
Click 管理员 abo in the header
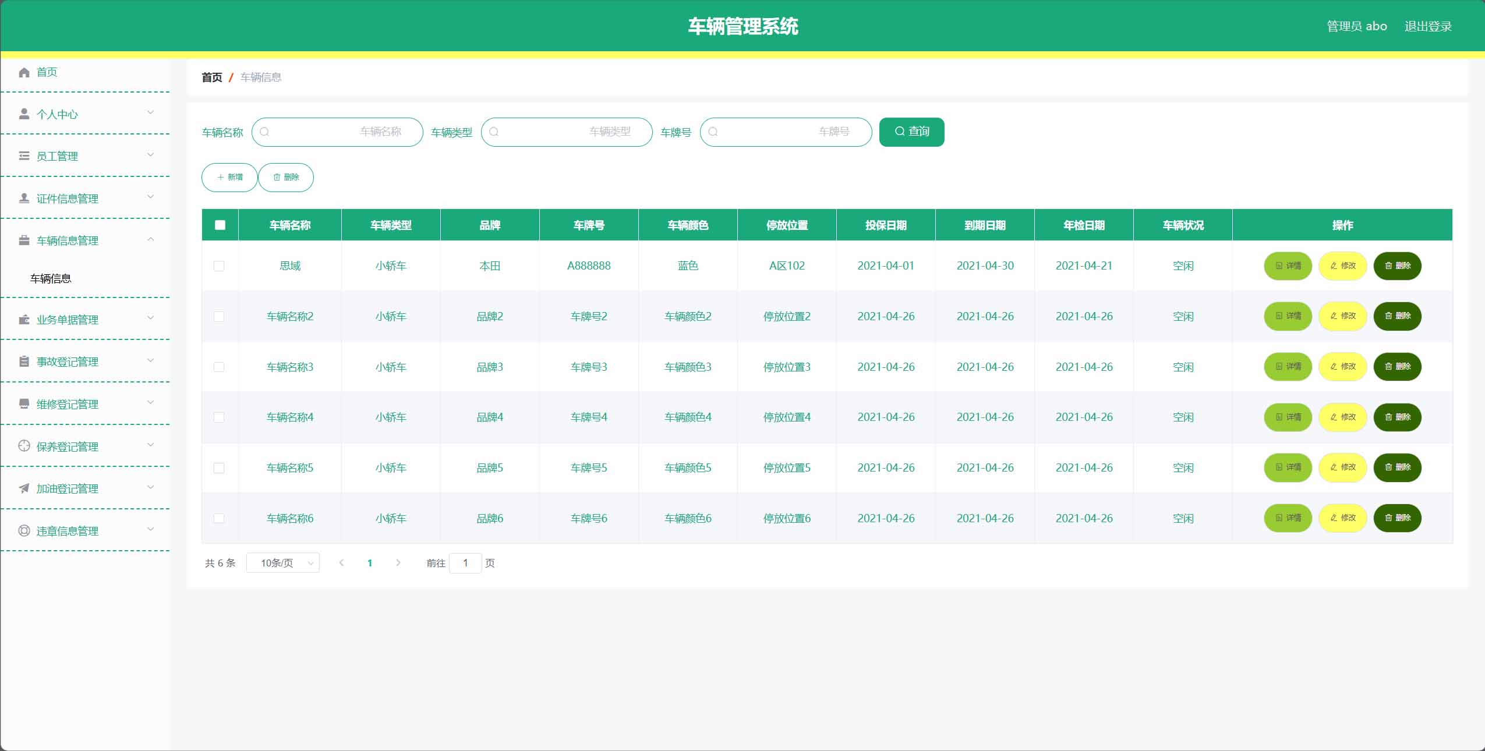pos(1356,26)
